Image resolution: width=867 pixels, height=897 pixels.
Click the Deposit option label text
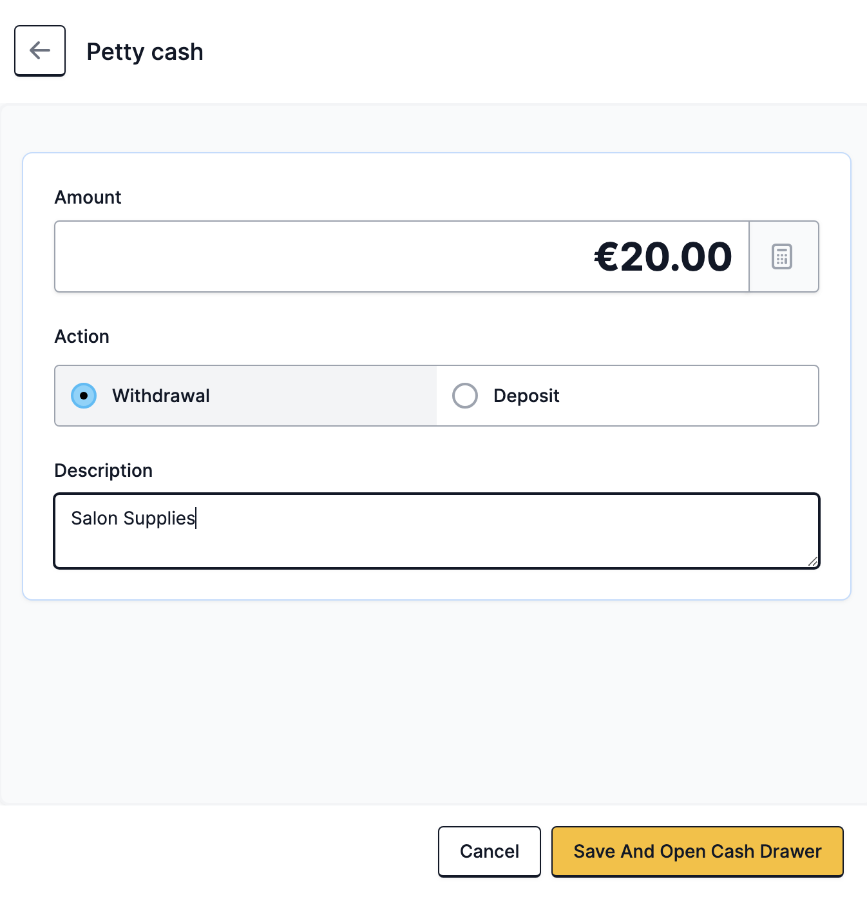tap(526, 396)
